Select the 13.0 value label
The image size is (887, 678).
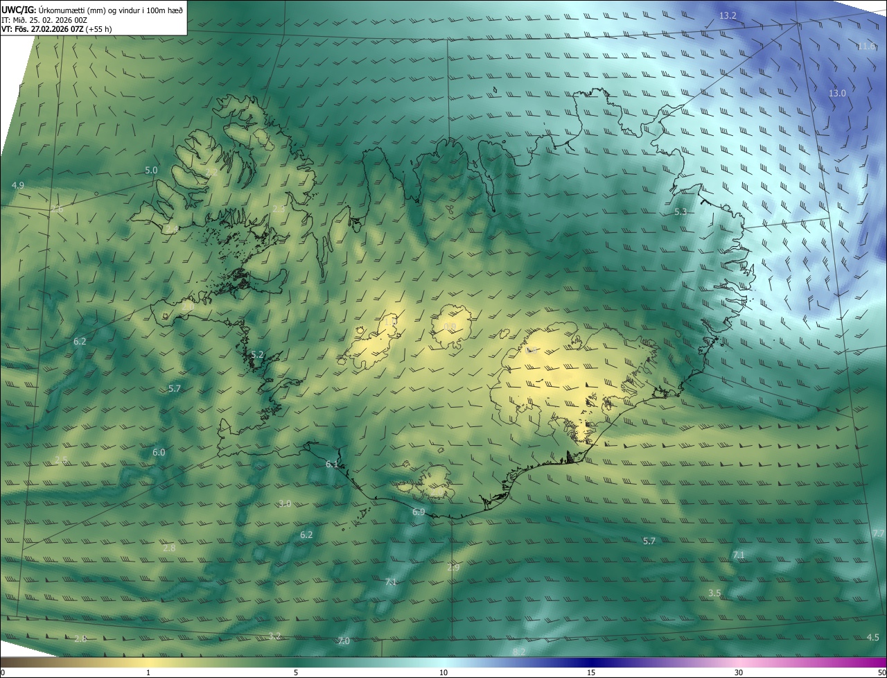(x=838, y=93)
